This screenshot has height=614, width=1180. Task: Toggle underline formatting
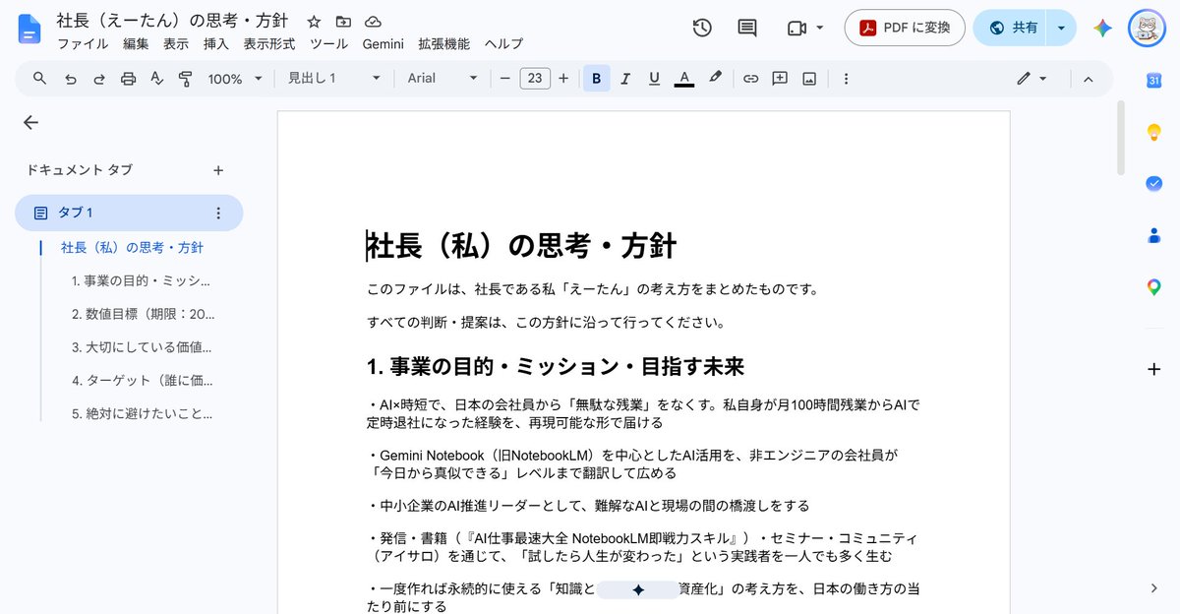(x=654, y=79)
